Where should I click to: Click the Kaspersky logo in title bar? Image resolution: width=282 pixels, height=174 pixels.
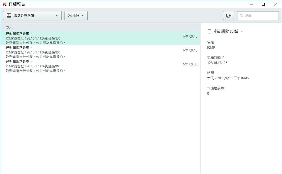click(5, 4)
